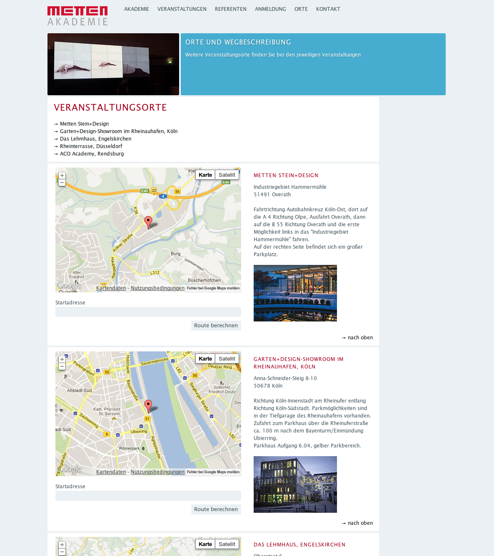This screenshot has width=494, height=556.
Task: Jump to Rheinterrasse, Düsseldorf location
Action: point(91,146)
